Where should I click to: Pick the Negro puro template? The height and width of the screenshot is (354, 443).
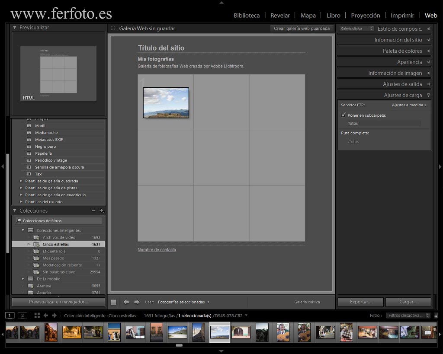pos(45,147)
